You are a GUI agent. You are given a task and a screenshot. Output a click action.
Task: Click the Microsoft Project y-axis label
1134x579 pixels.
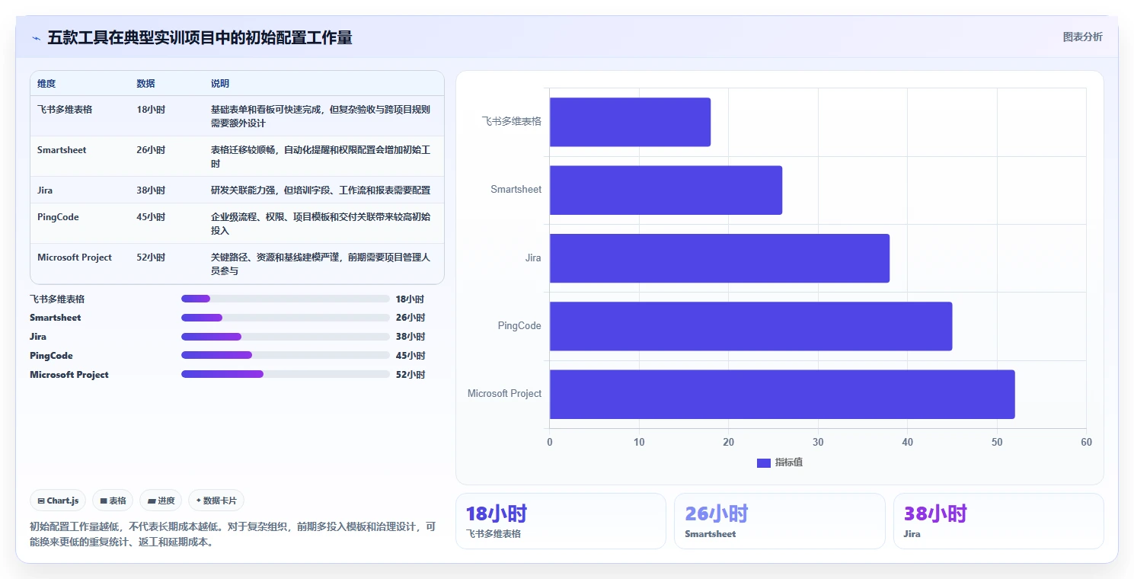click(x=505, y=394)
